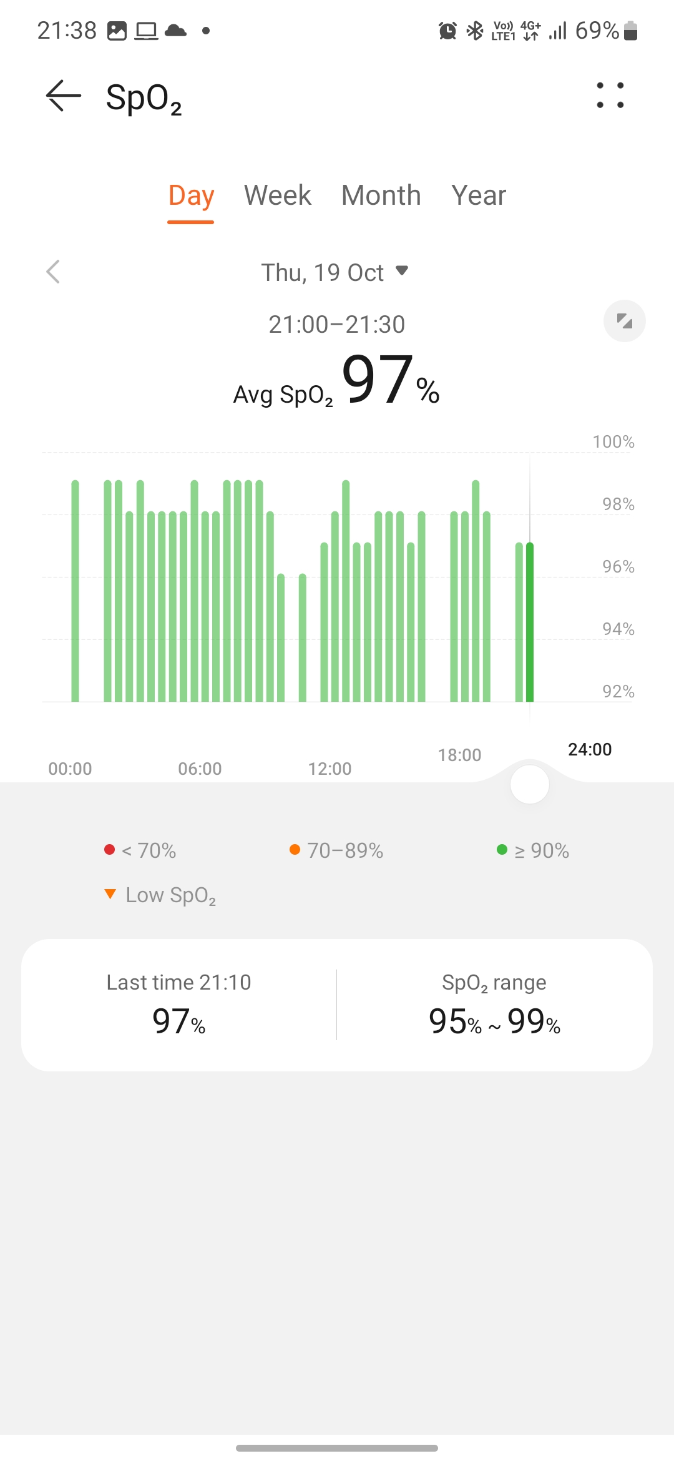The image size is (674, 1461).
Task: Select the Year tab
Action: (479, 195)
